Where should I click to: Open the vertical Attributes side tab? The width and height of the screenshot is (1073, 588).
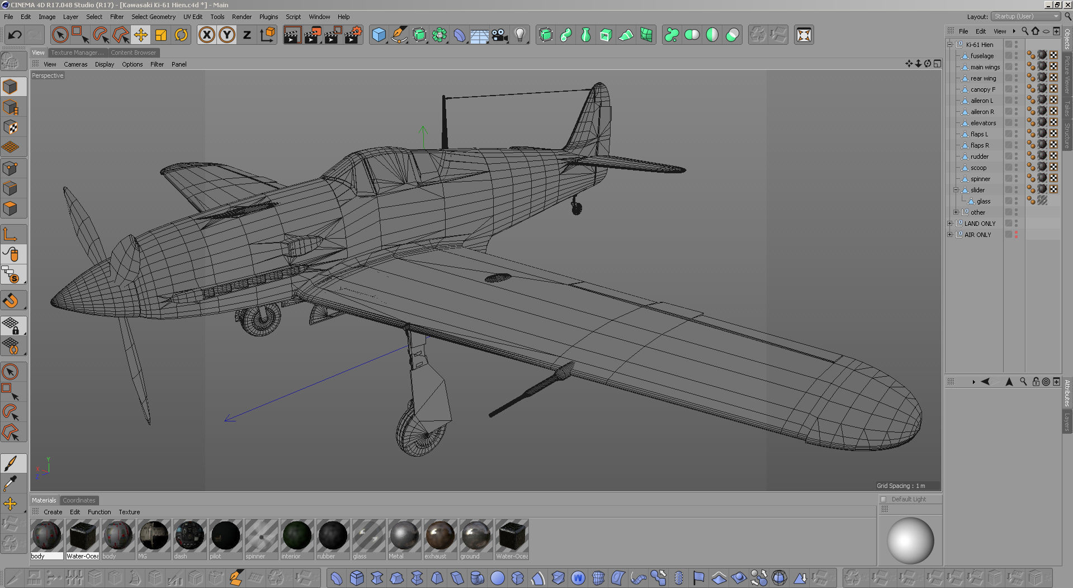tap(1067, 392)
